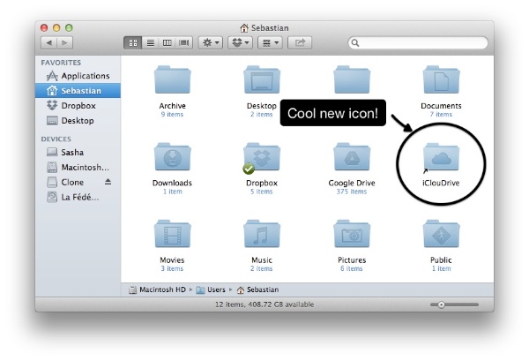Select the Macintosh… disk in sidebar

point(78,167)
